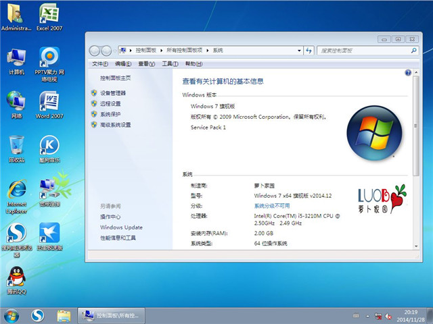Click the 所有控制面板项 breadcrumb segment

(x=184, y=51)
